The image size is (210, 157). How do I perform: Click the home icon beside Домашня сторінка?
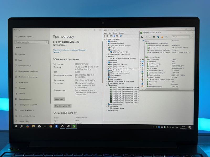pos(16,36)
